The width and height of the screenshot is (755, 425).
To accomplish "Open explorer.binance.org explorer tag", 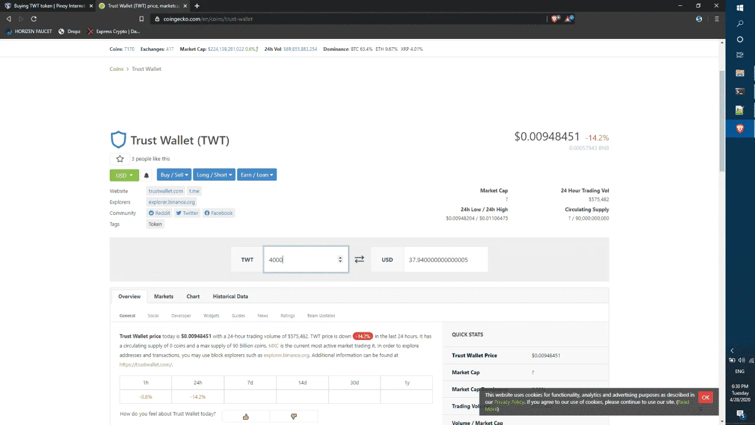I will point(172,202).
